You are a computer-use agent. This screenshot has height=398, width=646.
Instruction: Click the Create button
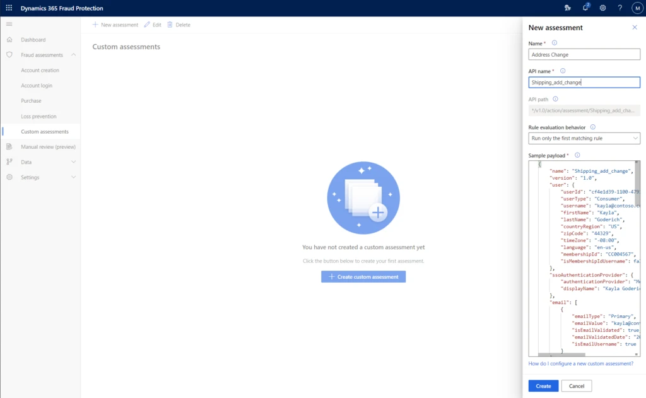pyautogui.click(x=543, y=385)
